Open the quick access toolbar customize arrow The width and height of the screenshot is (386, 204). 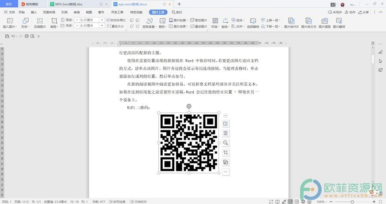[x=38, y=36]
